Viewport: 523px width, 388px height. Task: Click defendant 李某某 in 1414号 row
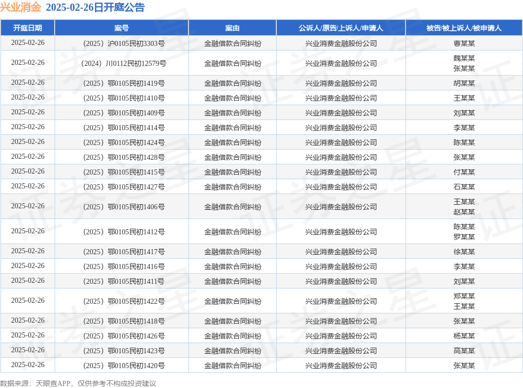pos(464,128)
